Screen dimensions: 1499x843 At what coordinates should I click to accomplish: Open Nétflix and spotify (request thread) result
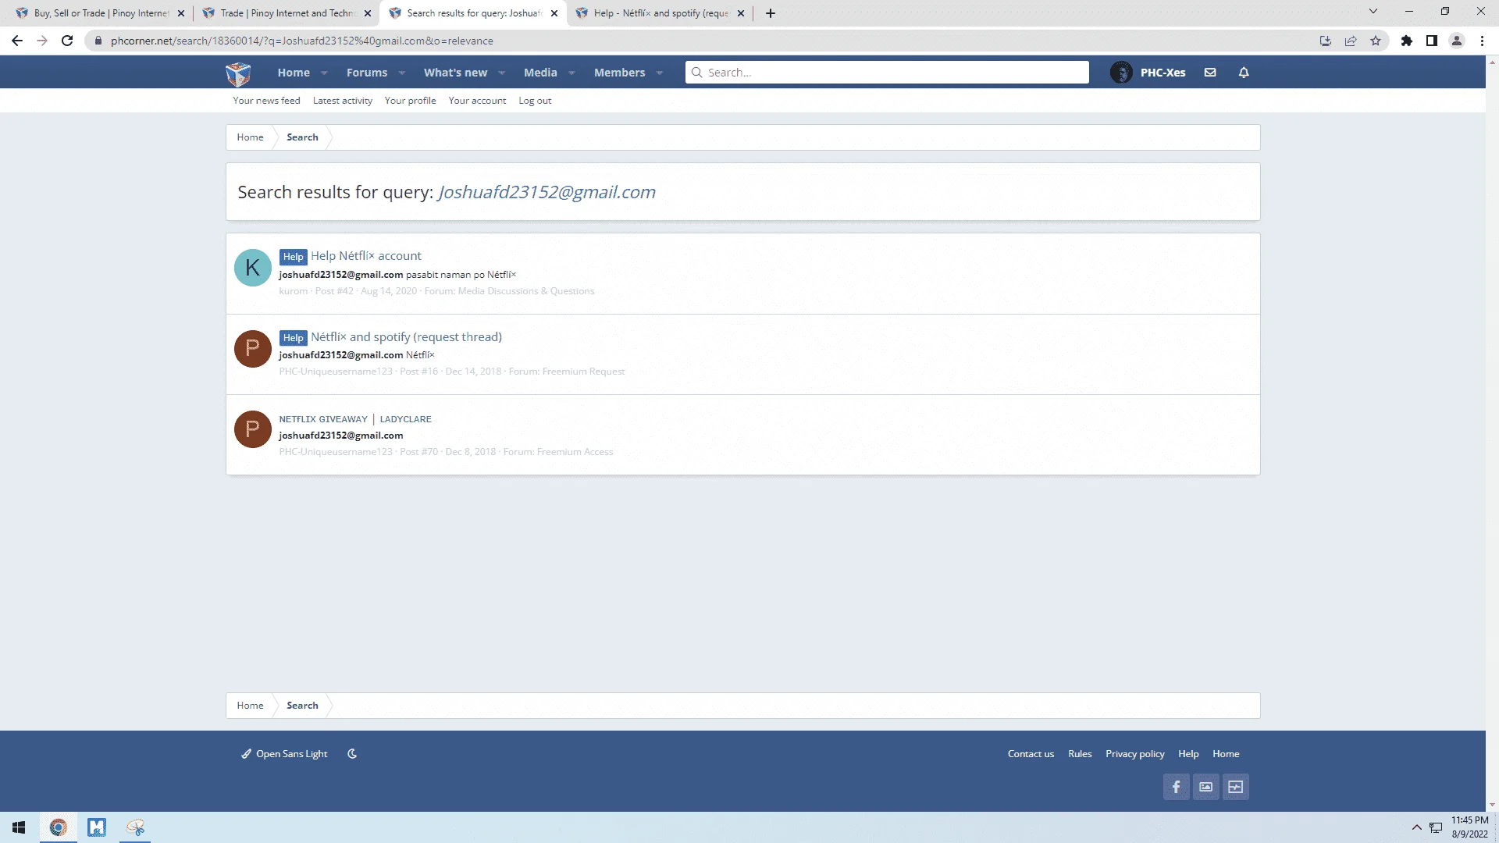pos(406,337)
